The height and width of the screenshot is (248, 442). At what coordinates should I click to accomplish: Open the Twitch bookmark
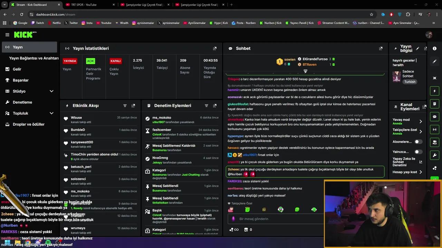coord(38,23)
